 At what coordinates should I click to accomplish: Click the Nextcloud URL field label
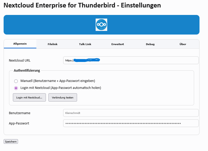pyautogui.click(x=20, y=61)
